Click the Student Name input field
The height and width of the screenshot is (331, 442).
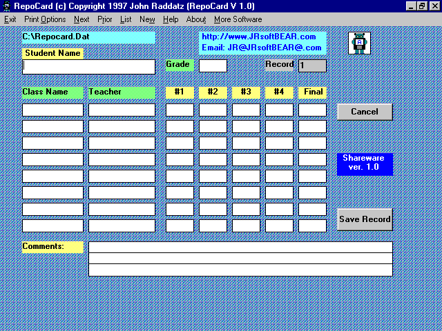click(88, 67)
